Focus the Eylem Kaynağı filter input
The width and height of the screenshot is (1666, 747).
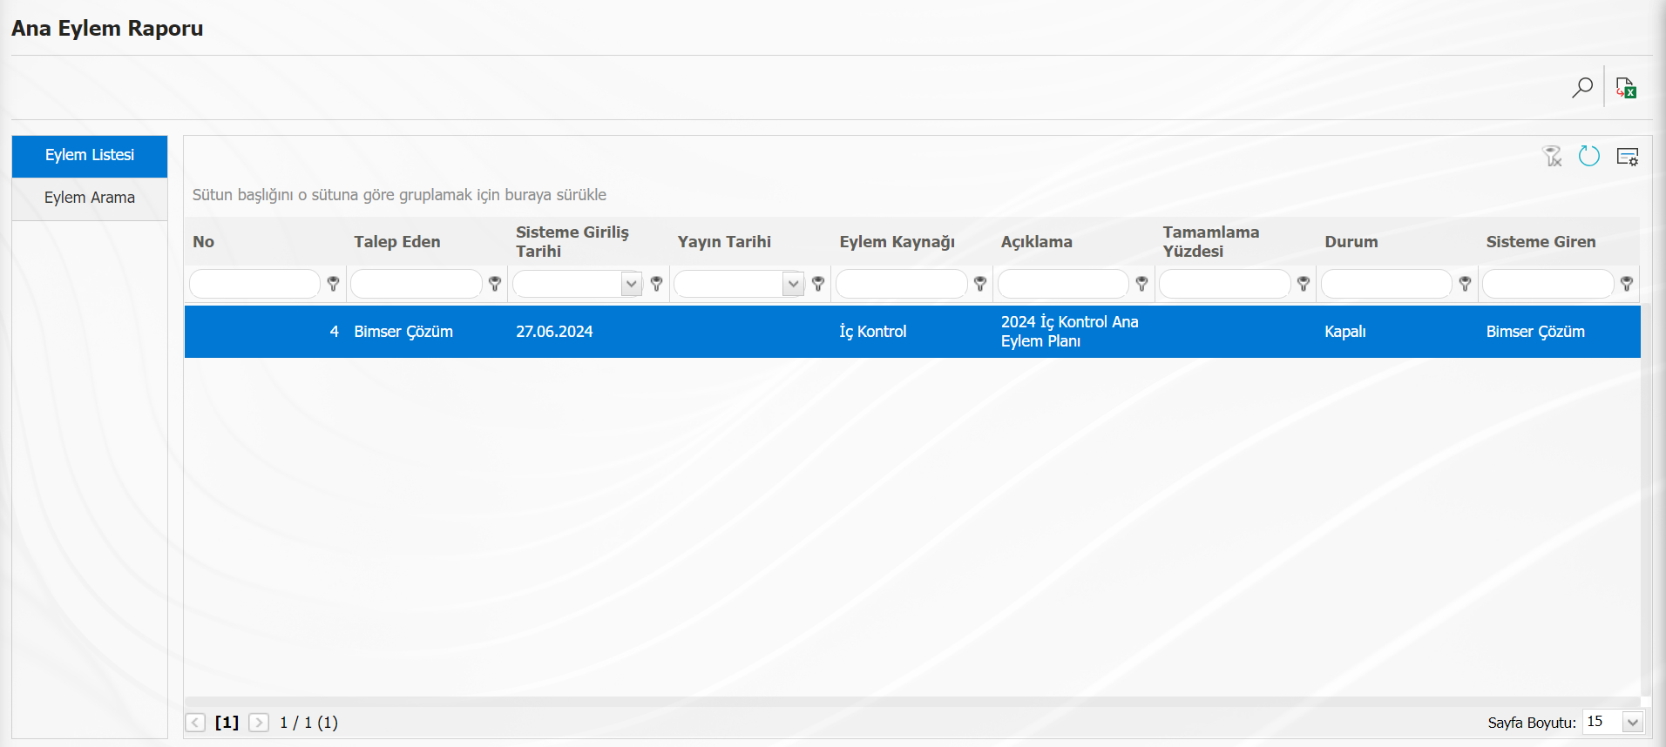click(902, 284)
